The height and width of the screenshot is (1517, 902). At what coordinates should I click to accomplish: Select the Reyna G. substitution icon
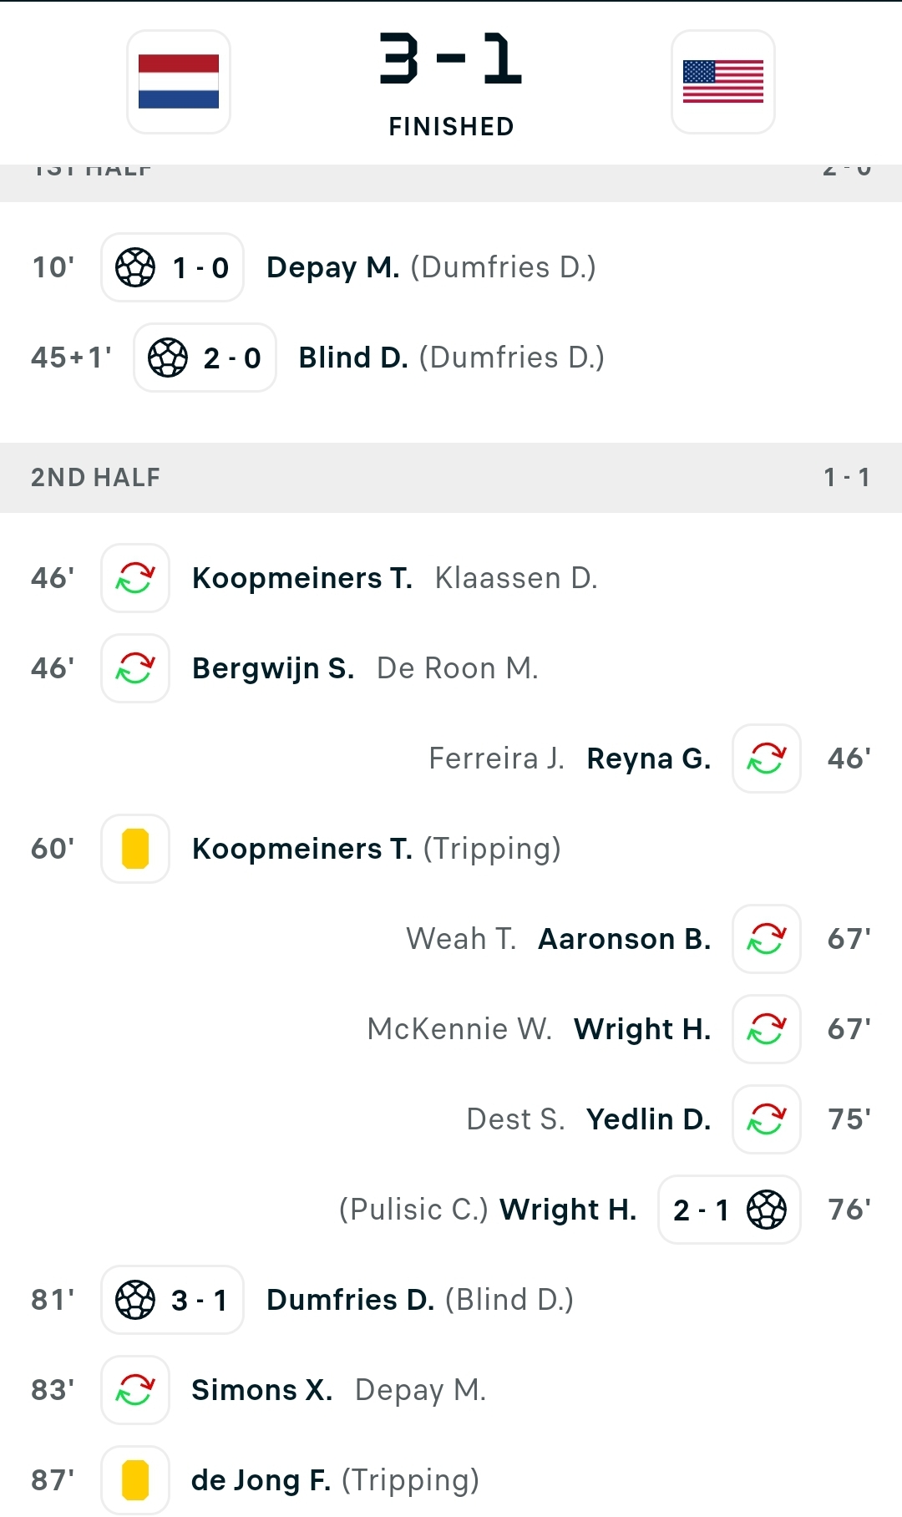point(767,758)
